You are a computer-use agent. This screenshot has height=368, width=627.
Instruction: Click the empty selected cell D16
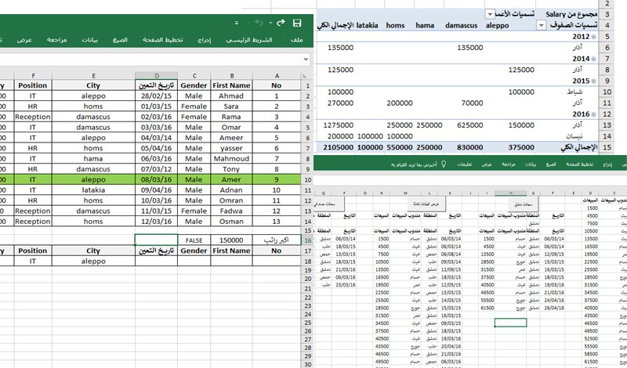[x=156, y=240]
